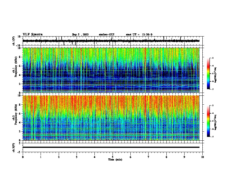
Task: Click the "ch.3(V)" axis label
Action: click(x=14, y=148)
